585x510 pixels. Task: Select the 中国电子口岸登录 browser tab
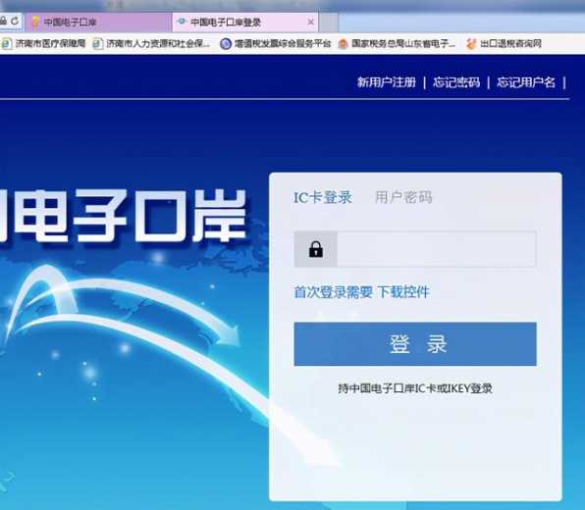pyautogui.click(x=244, y=22)
